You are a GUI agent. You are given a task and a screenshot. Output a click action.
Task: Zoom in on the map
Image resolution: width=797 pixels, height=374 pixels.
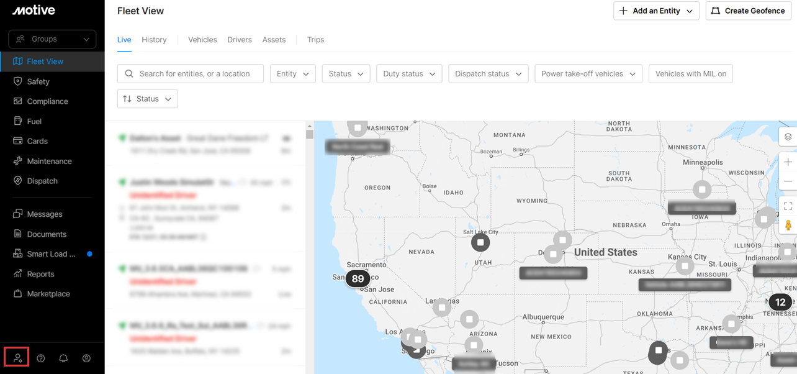pyautogui.click(x=788, y=162)
